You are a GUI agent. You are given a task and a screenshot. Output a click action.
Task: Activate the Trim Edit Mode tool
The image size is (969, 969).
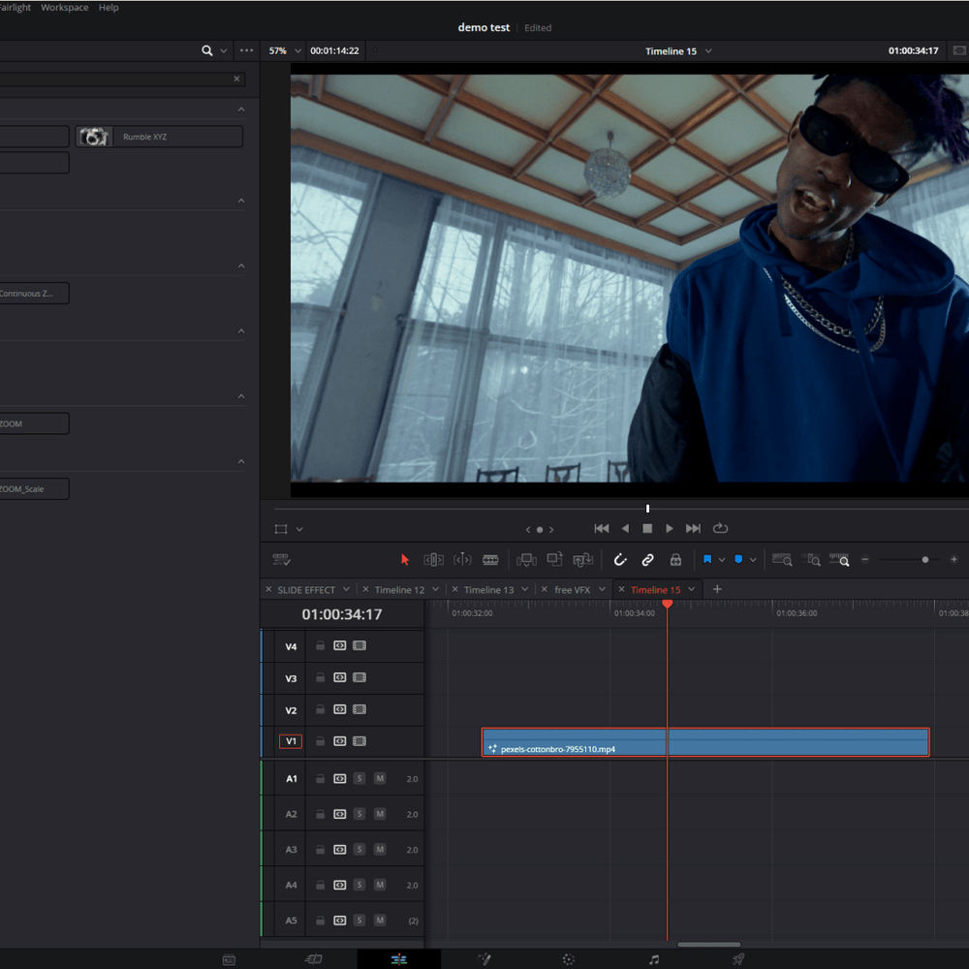pyautogui.click(x=433, y=560)
